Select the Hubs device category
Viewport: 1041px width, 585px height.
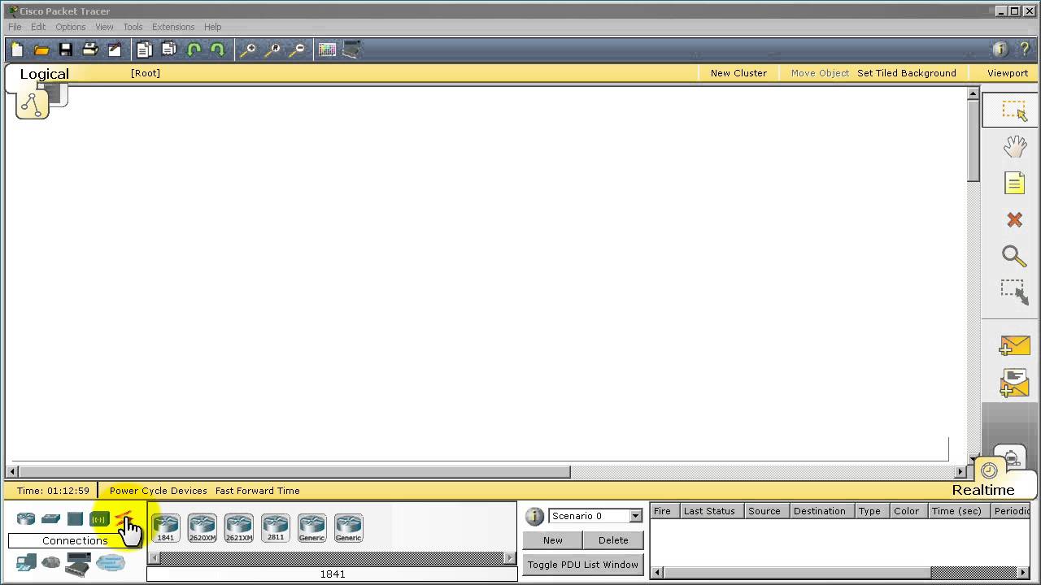(x=75, y=518)
